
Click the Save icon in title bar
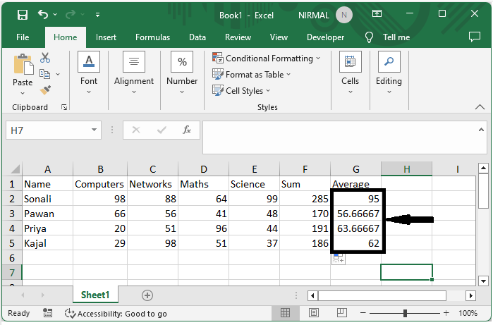pyautogui.click(x=23, y=14)
